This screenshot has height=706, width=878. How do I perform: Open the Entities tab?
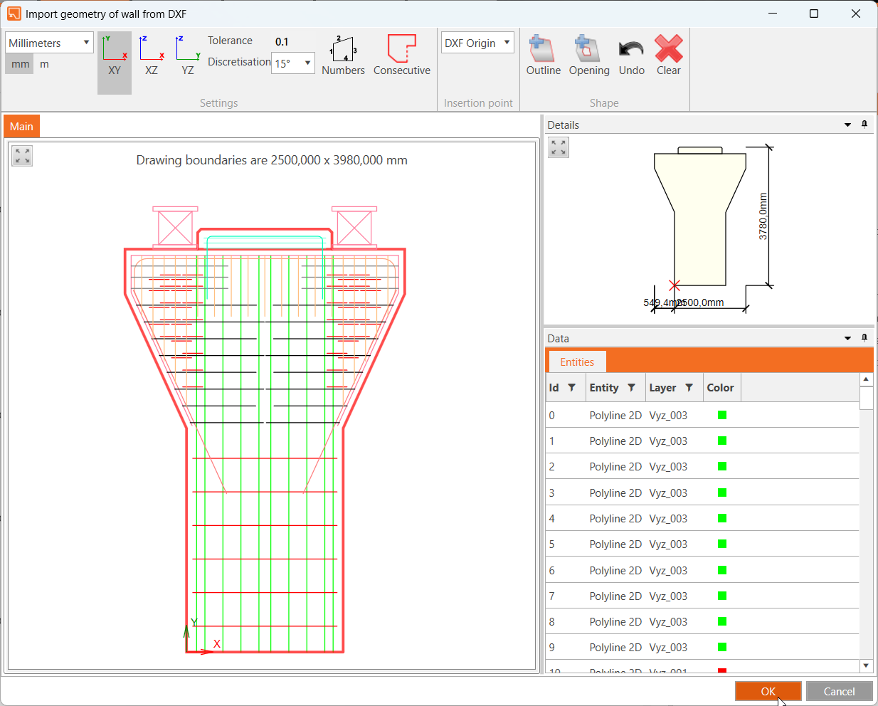coord(576,362)
